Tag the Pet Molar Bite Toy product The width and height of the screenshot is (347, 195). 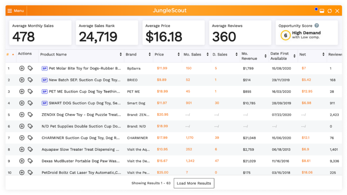pos(30,68)
